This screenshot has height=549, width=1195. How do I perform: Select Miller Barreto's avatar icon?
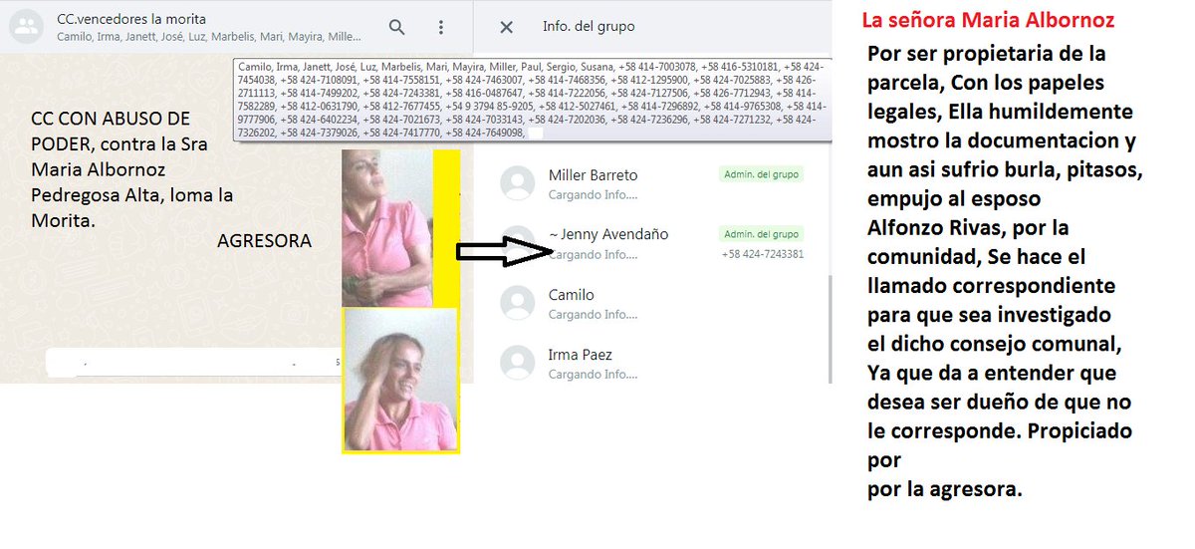click(517, 183)
